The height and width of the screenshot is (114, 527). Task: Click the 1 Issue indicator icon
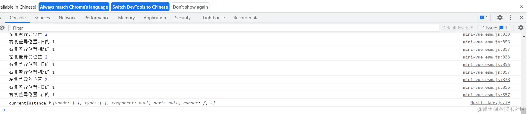[502, 28]
